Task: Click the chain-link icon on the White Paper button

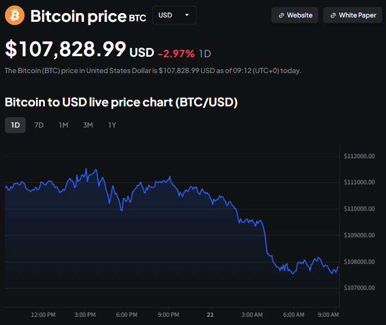Action: 333,15
